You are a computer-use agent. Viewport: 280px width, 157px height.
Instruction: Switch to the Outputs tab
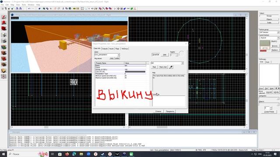click(x=105, y=48)
